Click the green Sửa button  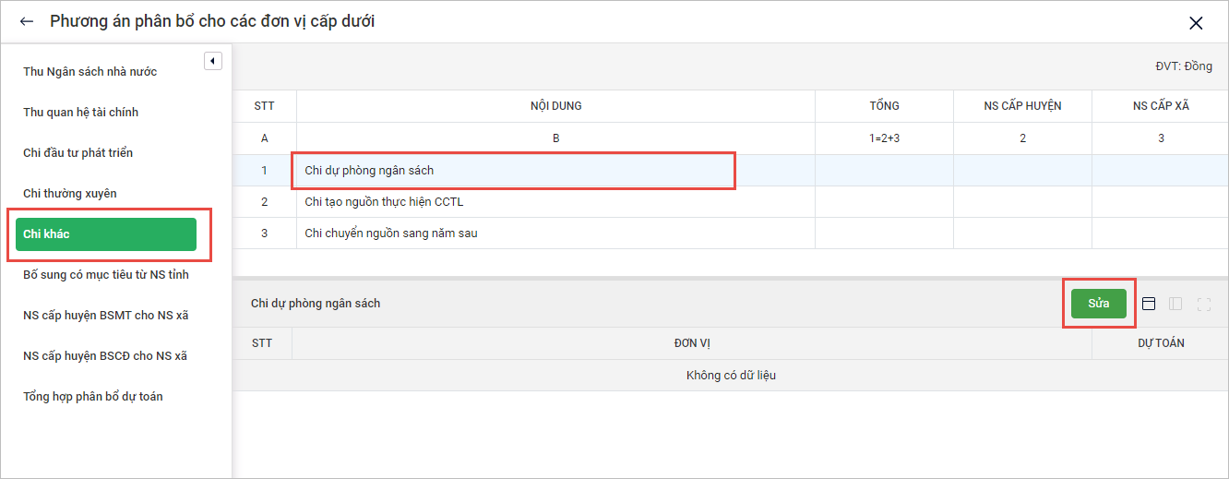[x=1098, y=304]
